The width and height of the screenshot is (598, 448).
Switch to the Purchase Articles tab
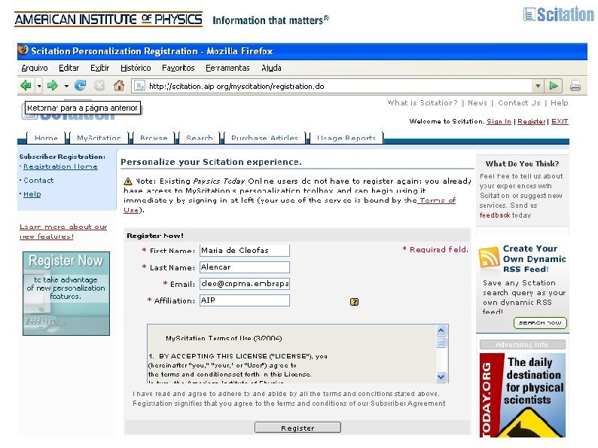(264, 138)
